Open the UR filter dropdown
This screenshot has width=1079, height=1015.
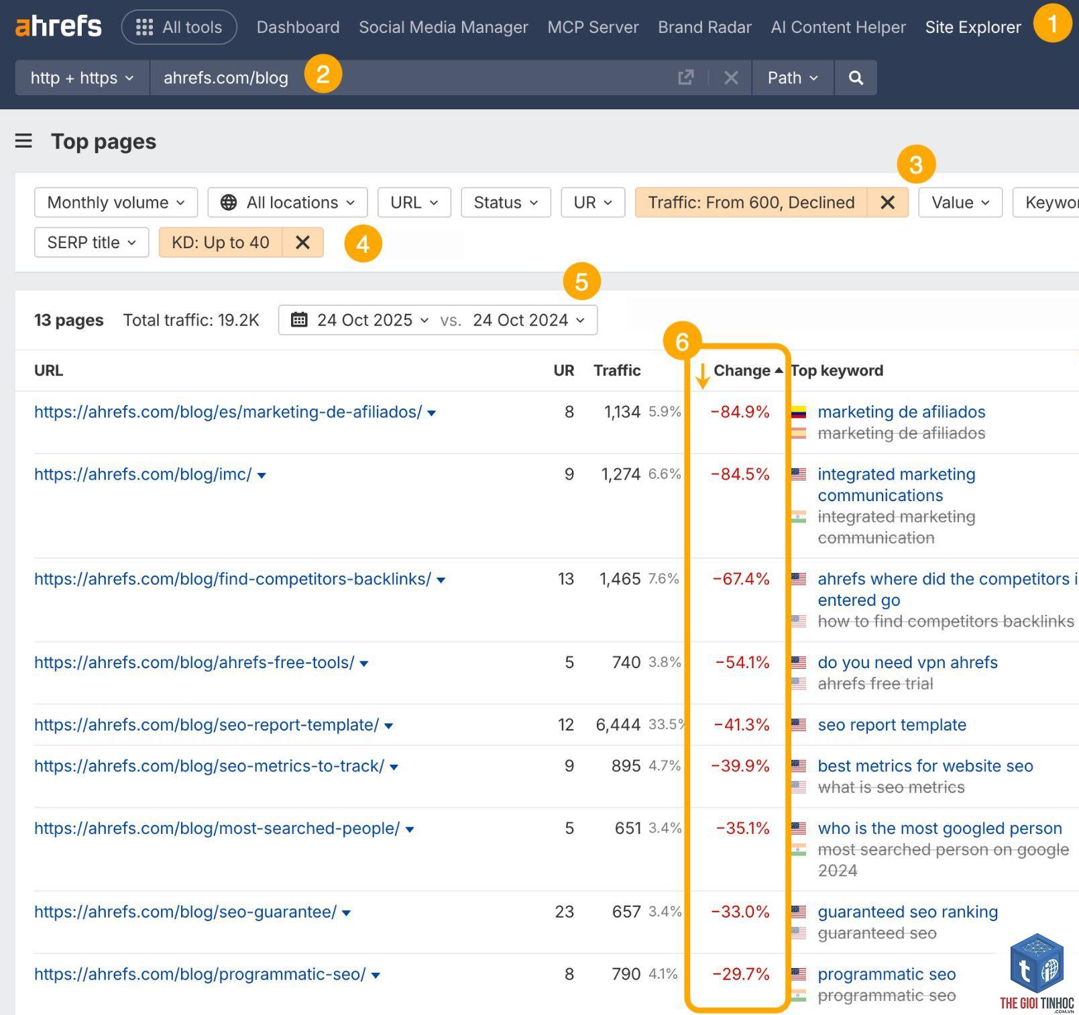tap(593, 203)
